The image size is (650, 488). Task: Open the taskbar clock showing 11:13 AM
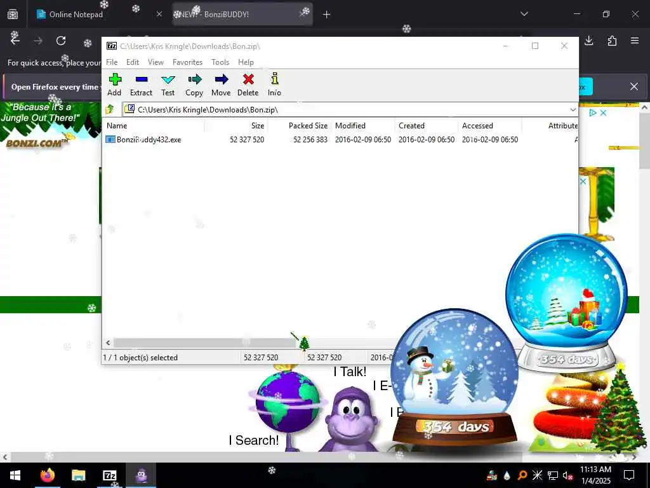tap(595, 475)
